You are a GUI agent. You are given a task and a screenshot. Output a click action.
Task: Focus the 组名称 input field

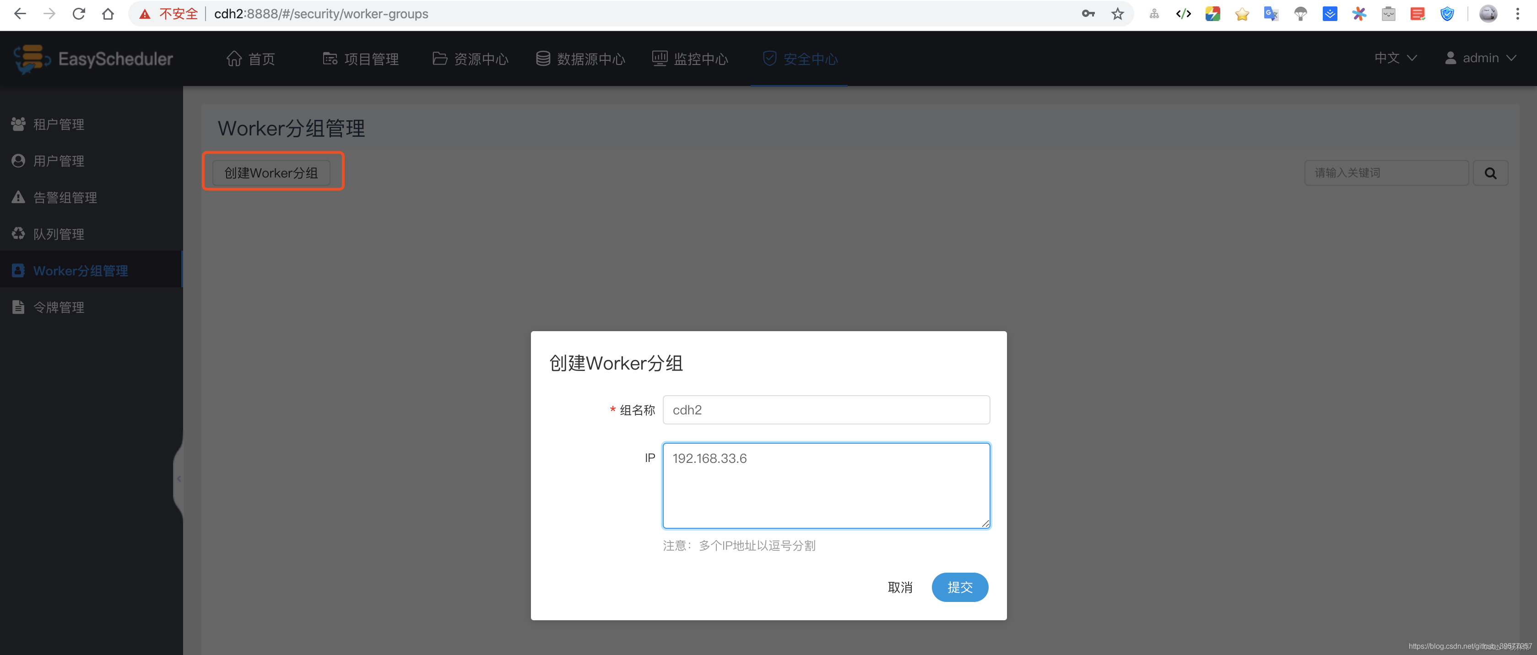click(x=826, y=410)
